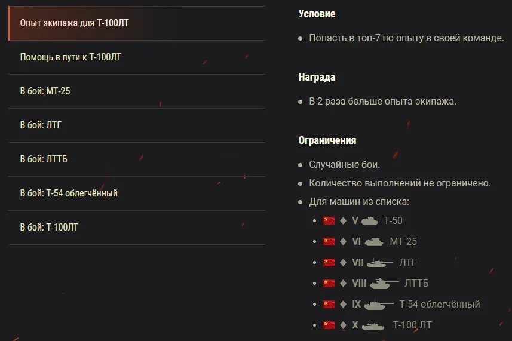Click the MT-25 tank silhouette icon
Image resolution: width=512 pixels, height=341 pixels.
point(373,241)
